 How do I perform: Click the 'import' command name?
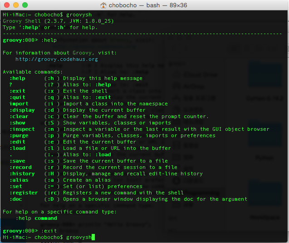tap(19, 104)
